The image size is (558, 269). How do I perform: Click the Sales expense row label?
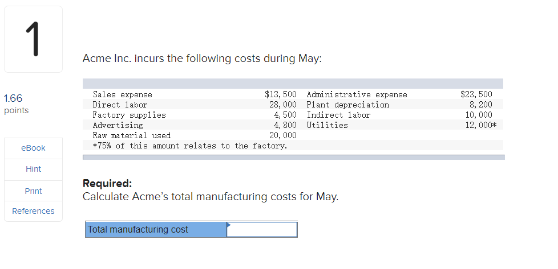click(122, 94)
